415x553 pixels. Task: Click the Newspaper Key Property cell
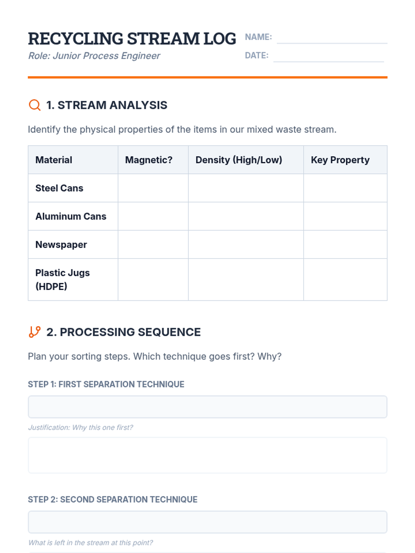[x=345, y=245]
